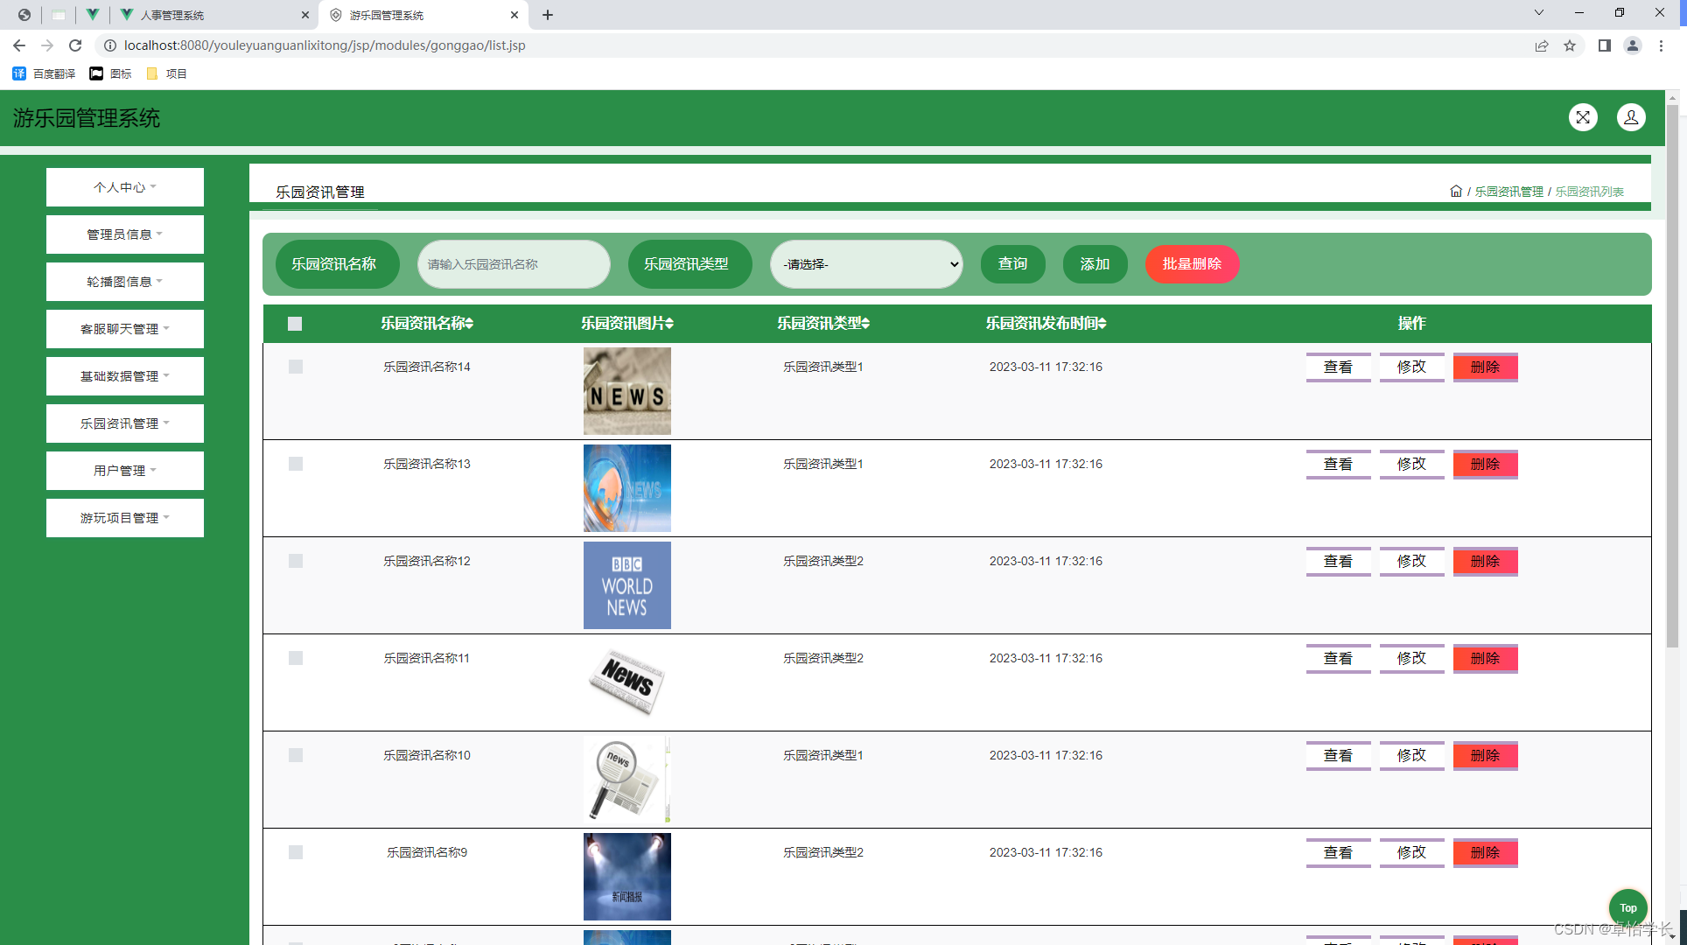Viewport: 1687px width, 945px height.
Task: Click the round Top scroll button
Action: pos(1627,907)
